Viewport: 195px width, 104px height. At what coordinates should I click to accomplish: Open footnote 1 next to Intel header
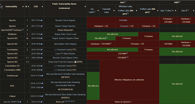click(x=125, y=2)
